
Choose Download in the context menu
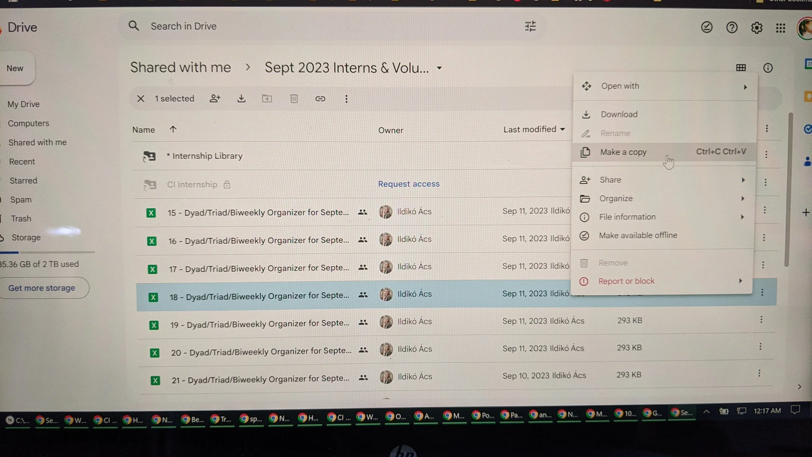619,114
